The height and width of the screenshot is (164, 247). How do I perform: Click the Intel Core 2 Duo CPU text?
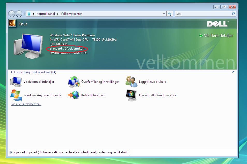[x=83, y=40]
